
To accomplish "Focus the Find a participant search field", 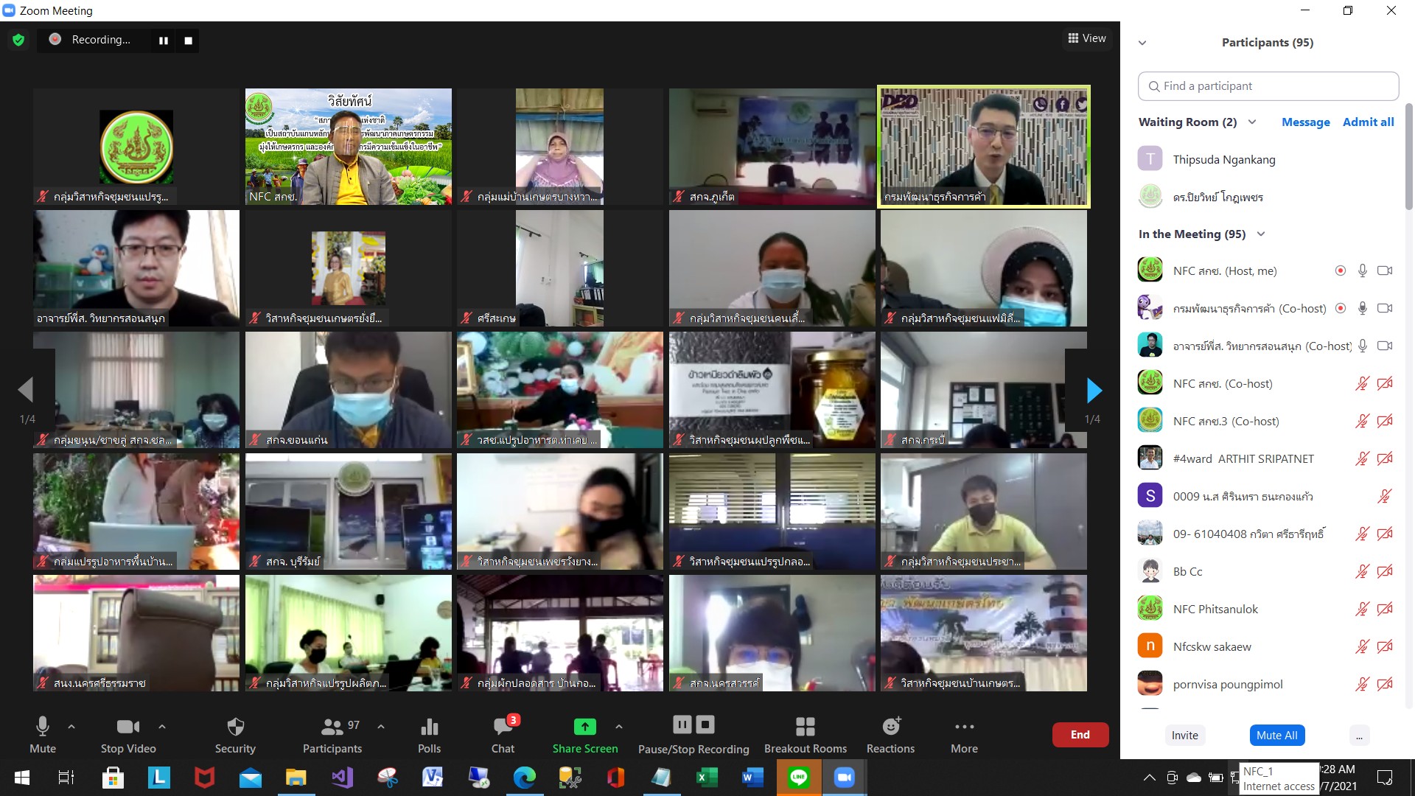I will click(1268, 86).
